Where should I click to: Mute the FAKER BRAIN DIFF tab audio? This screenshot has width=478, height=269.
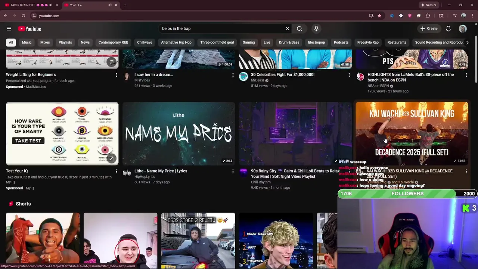click(x=51, y=5)
